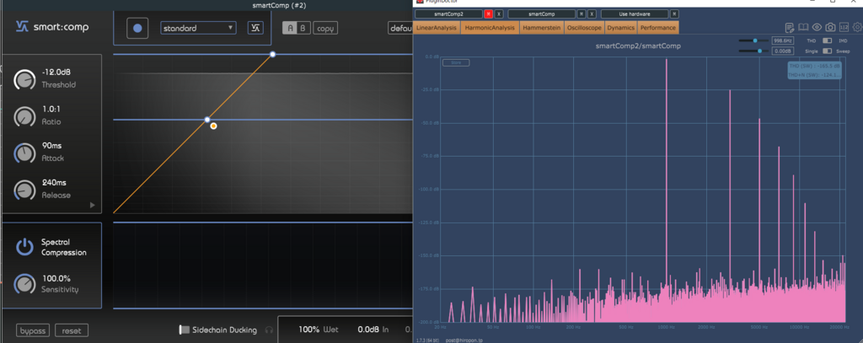Click the Store button on the graph
Screen dimensions: 863x343
tap(456, 62)
